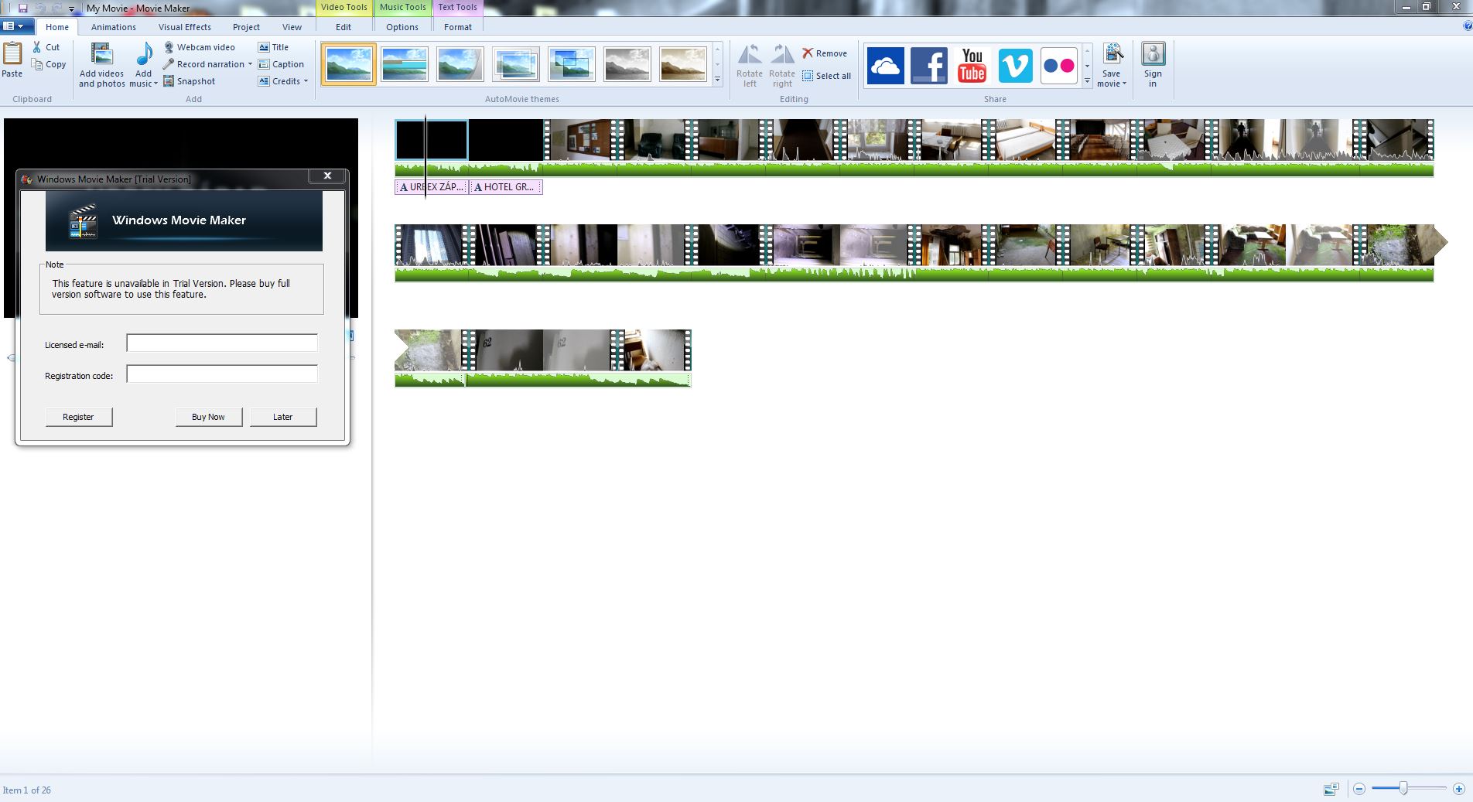Select the sepia AutoMovie theme
Screen dimensions: 1473x802
tap(683, 64)
